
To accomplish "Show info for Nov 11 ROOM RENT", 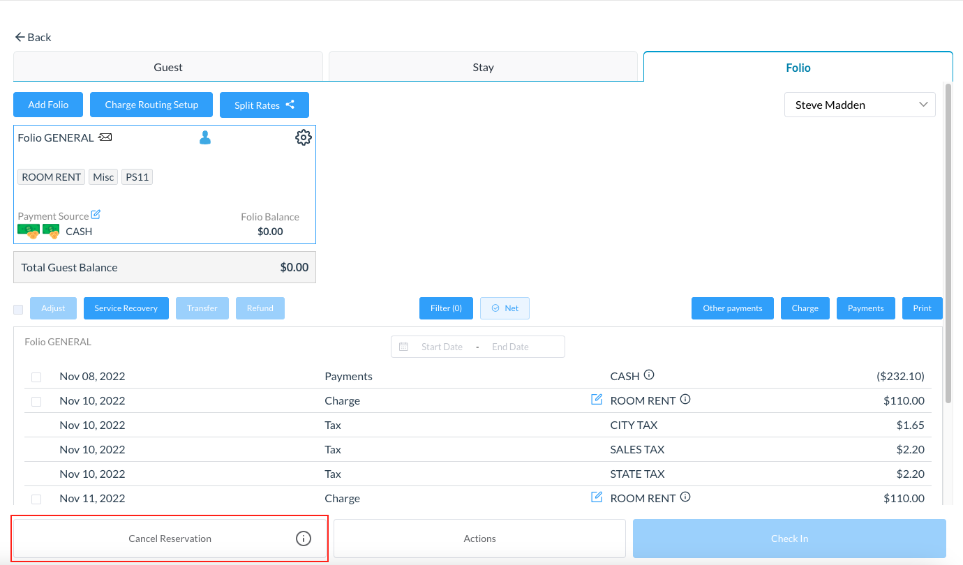I will click(685, 497).
